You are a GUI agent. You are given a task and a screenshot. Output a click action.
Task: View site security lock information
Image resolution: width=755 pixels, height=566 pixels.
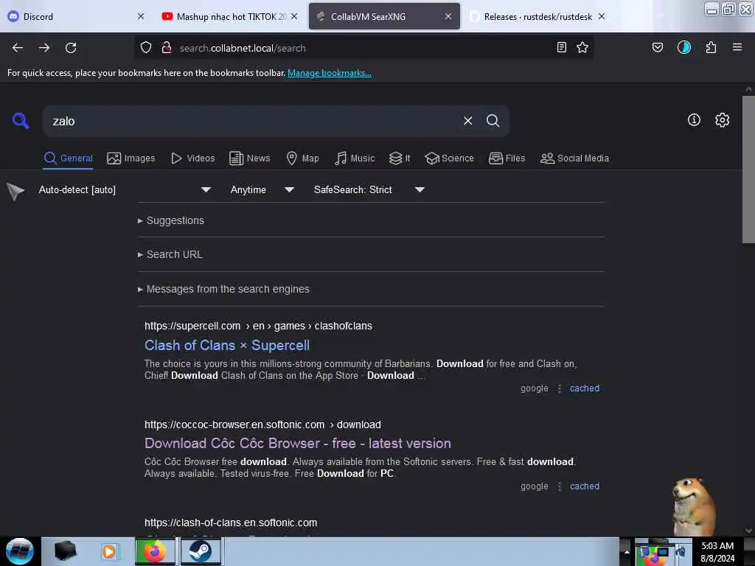click(x=167, y=48)
